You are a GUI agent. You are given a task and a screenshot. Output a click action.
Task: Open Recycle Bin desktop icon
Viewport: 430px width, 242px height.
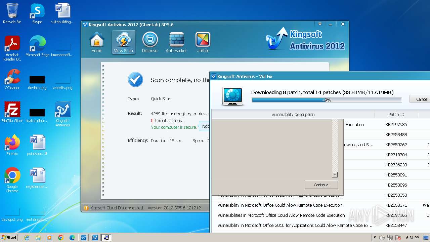(12, 13)
